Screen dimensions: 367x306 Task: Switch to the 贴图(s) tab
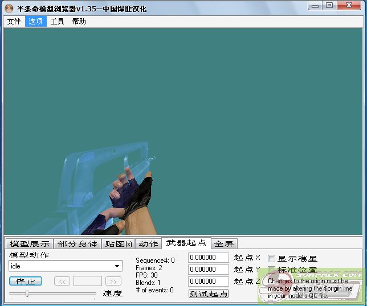(118, 243)
